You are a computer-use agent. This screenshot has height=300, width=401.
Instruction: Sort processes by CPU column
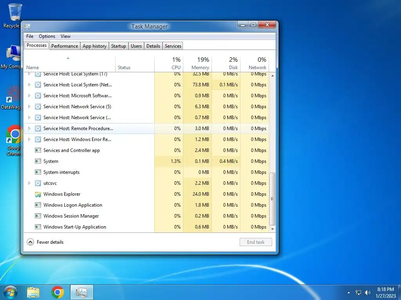tap(169, 64)
